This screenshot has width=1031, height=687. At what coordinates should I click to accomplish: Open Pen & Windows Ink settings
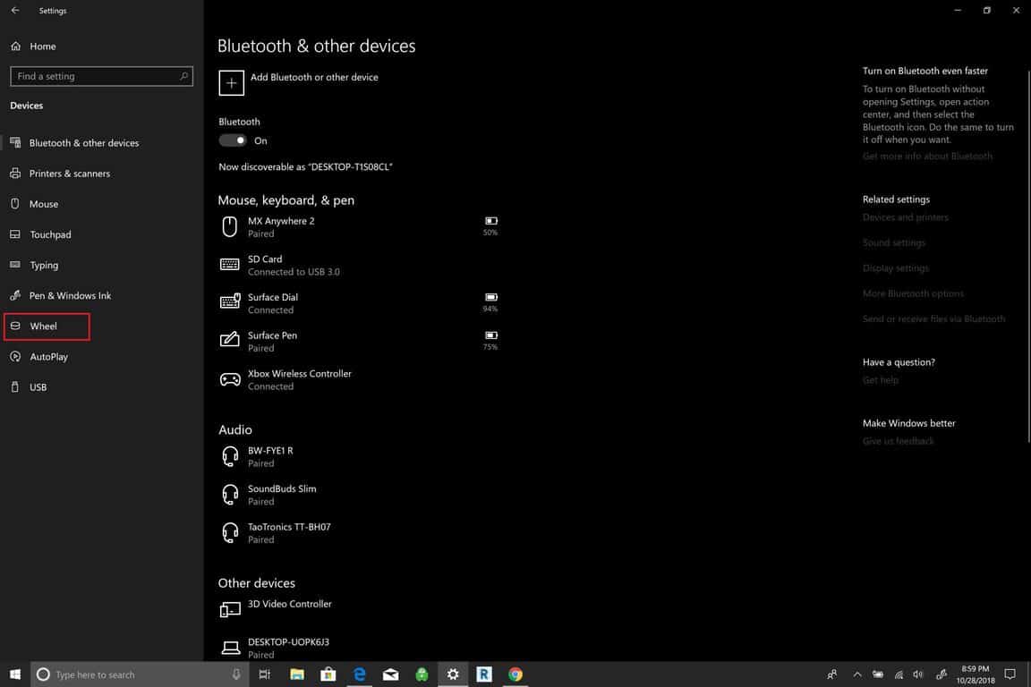pos(70,296)
